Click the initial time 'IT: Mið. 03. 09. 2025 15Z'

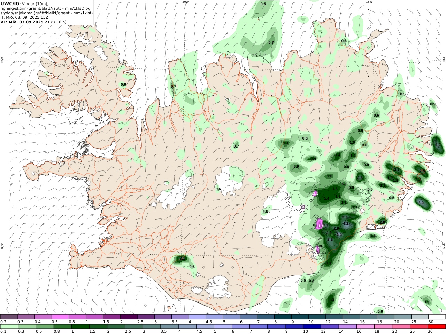click(x=24, y=17)
